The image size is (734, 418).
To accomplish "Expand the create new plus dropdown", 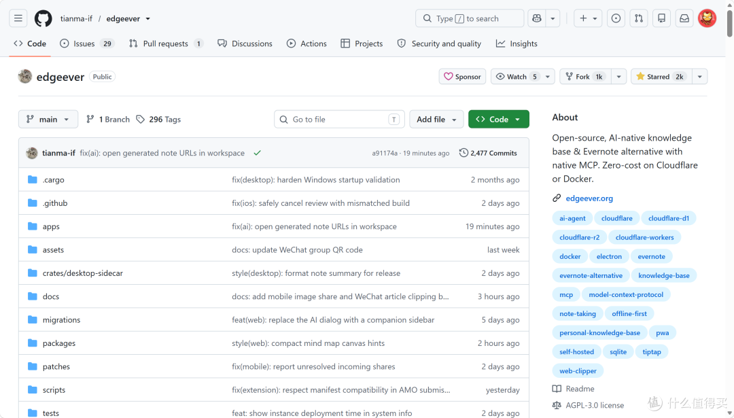I will point(588,18).
